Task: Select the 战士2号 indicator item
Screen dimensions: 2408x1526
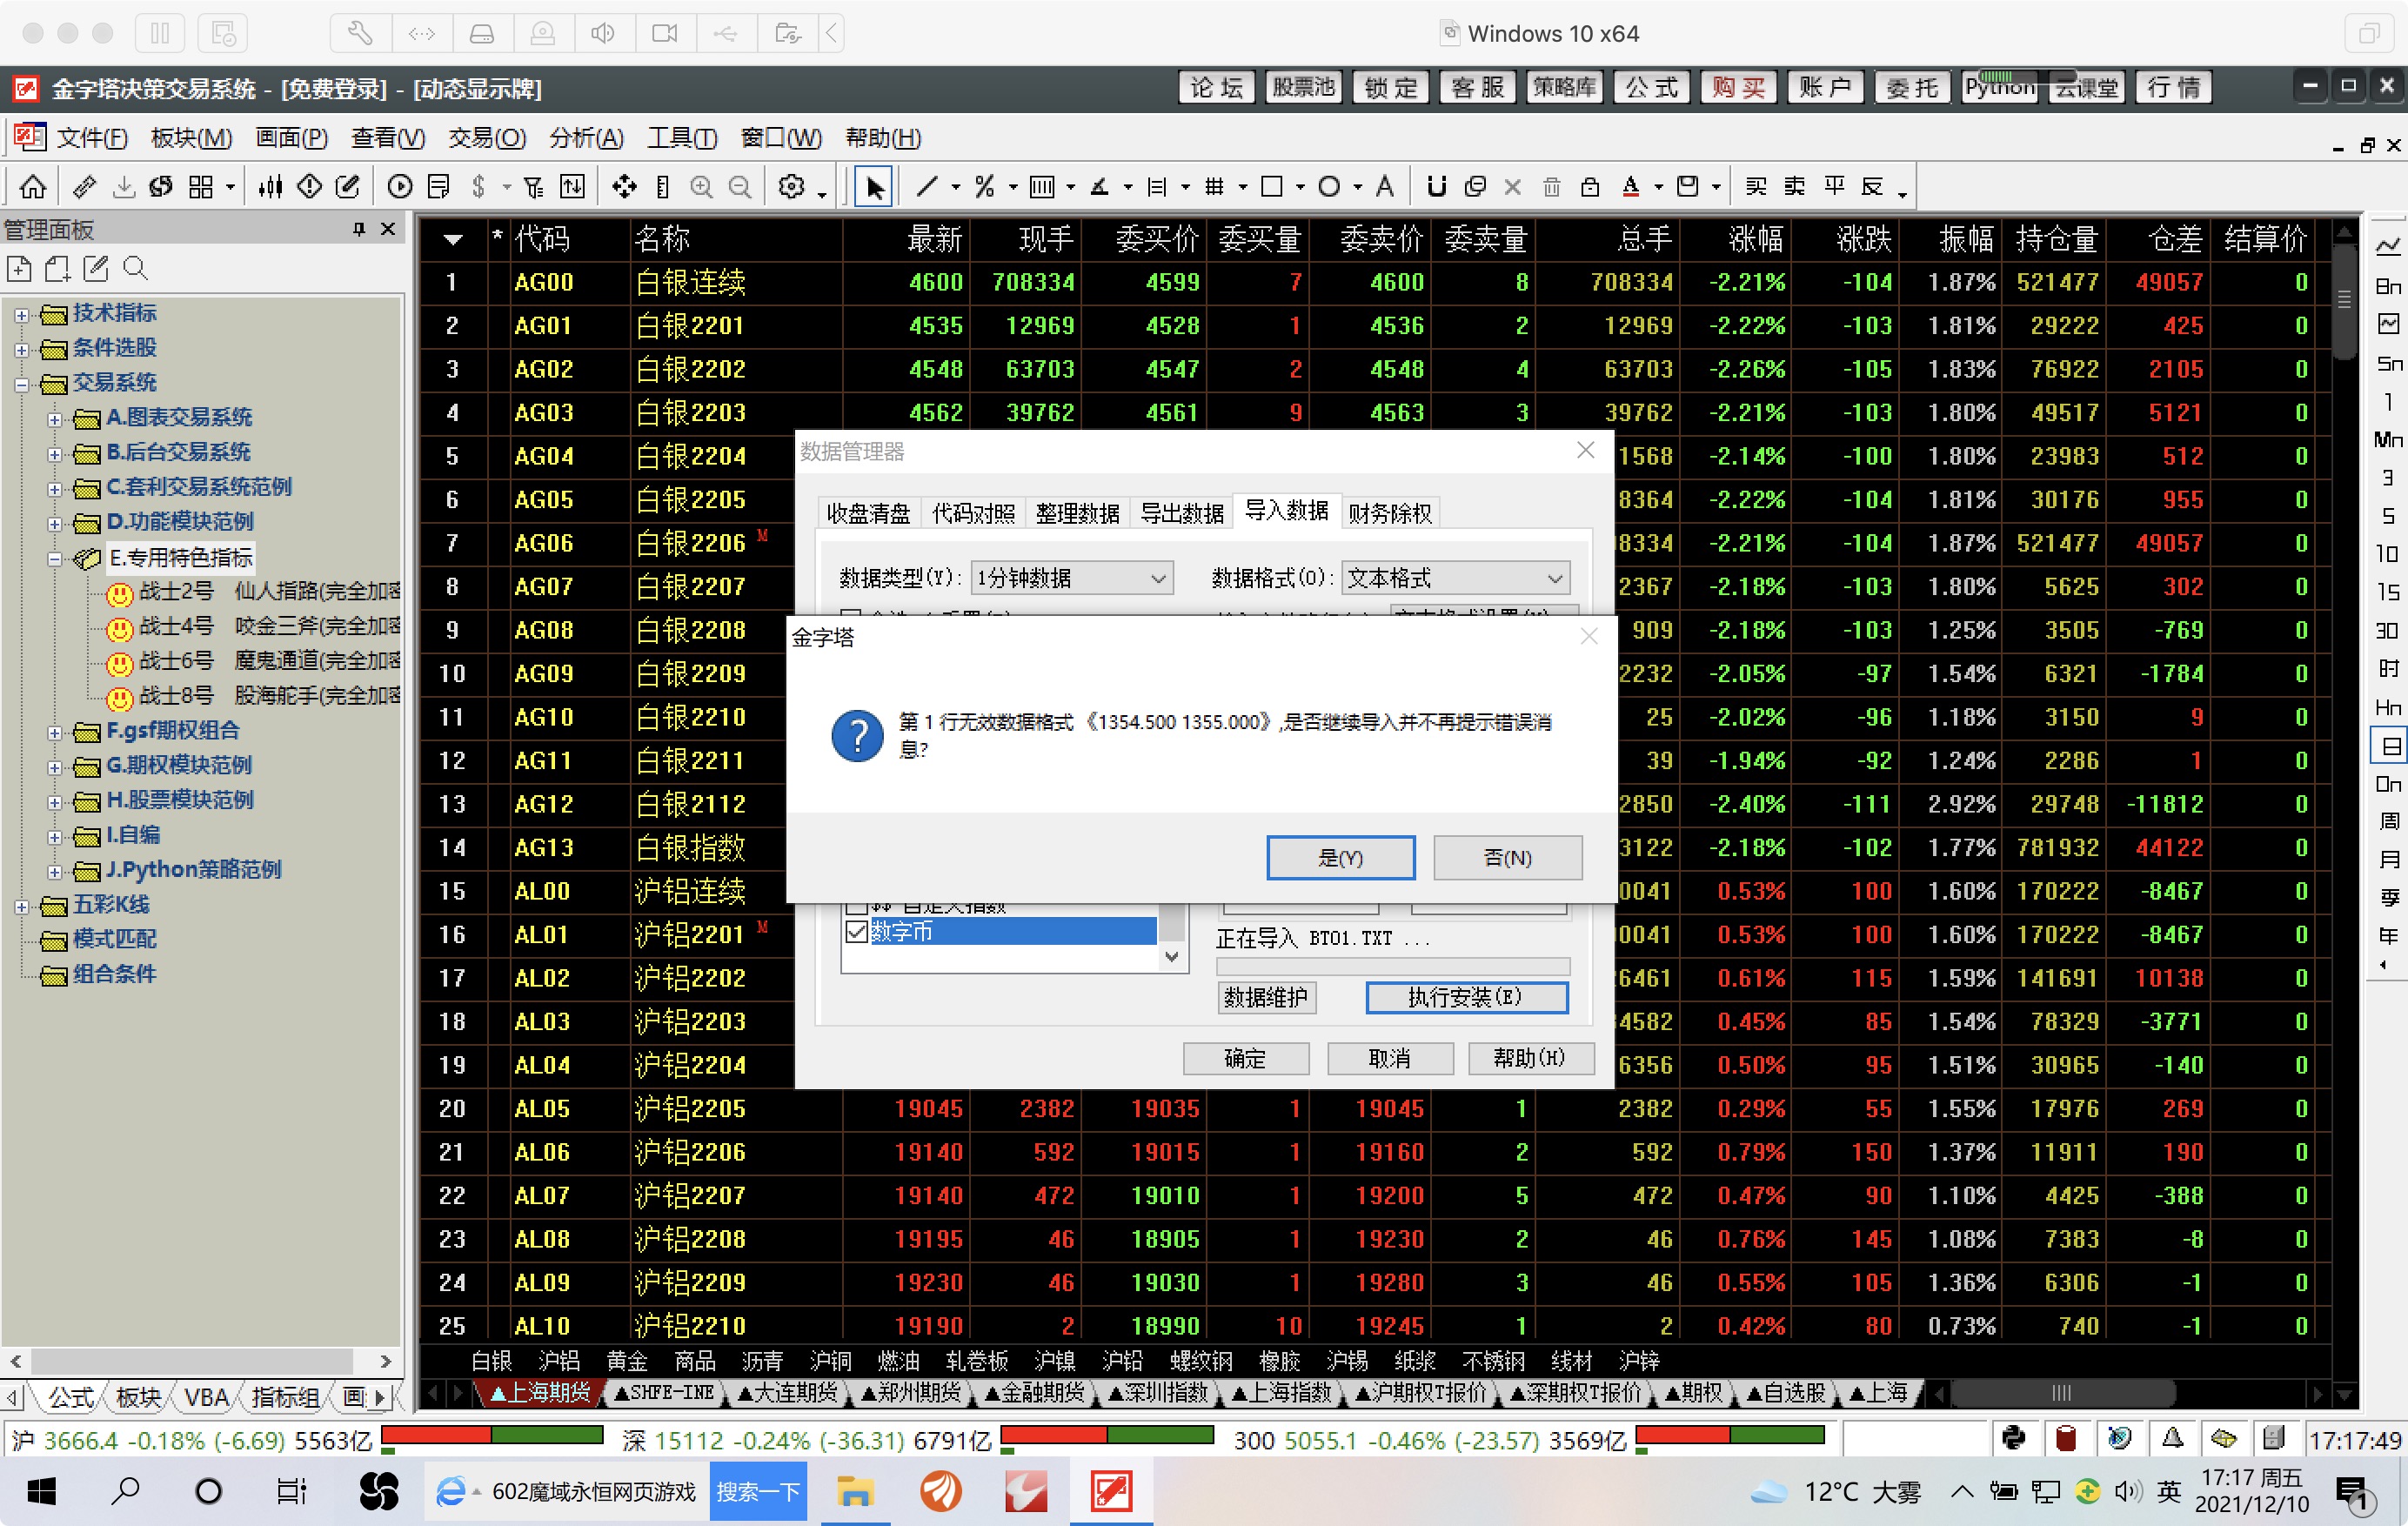Action: 254,592
